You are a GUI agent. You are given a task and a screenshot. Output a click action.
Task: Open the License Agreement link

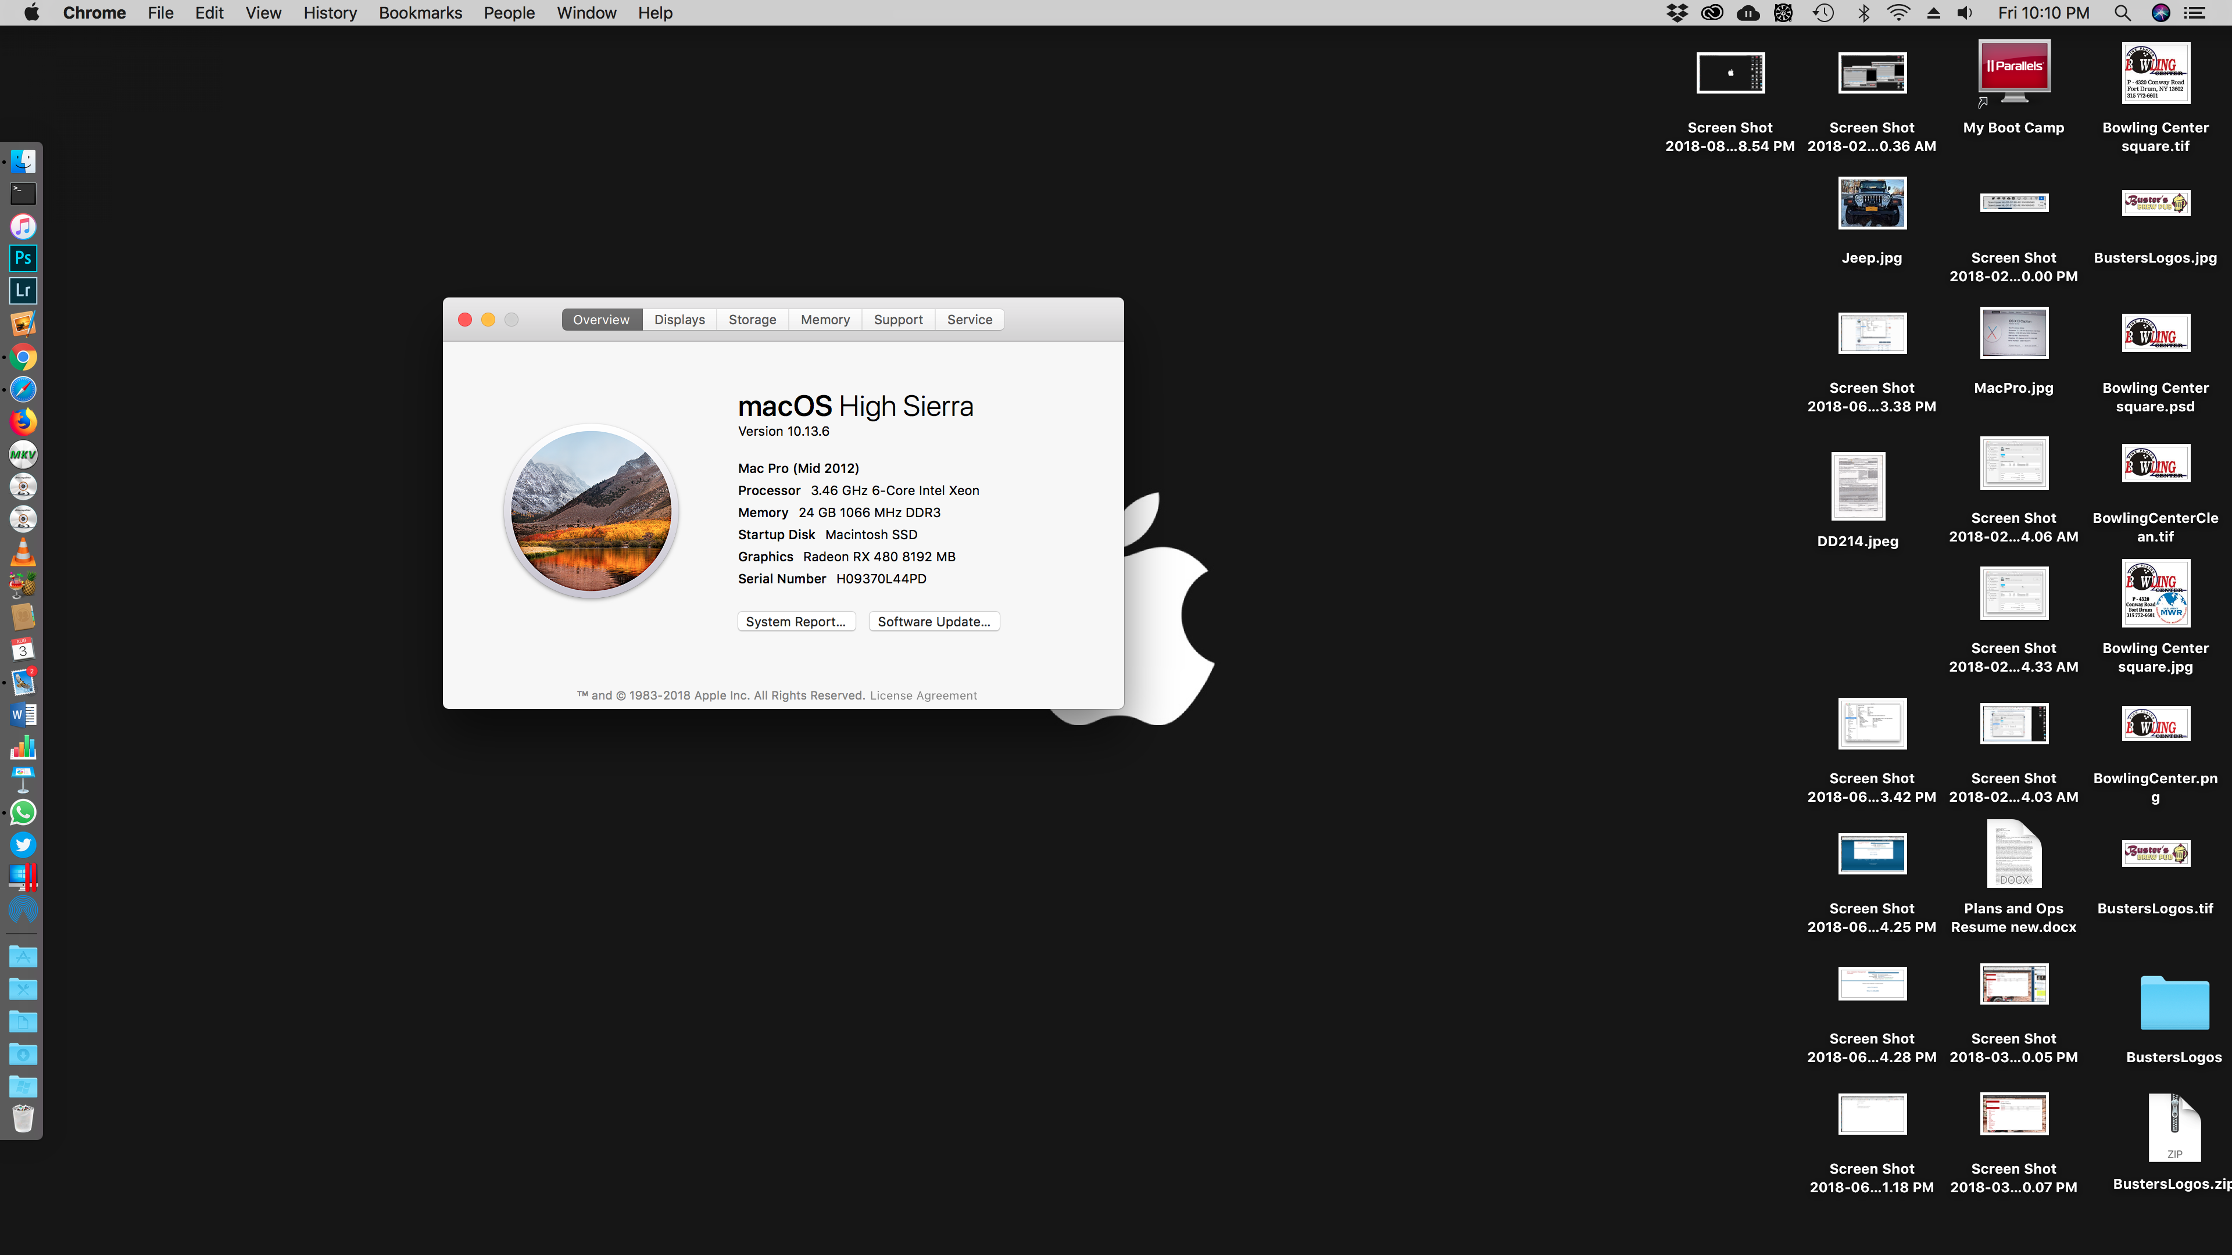click(x=923, y=695)
